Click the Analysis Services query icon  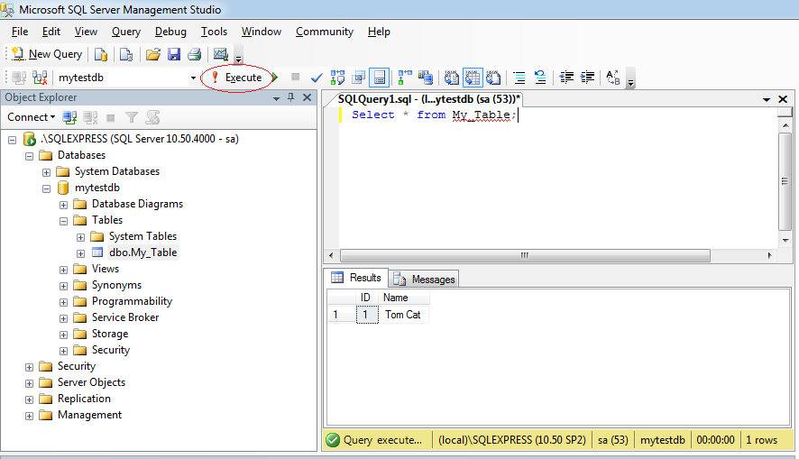point(126,54)
